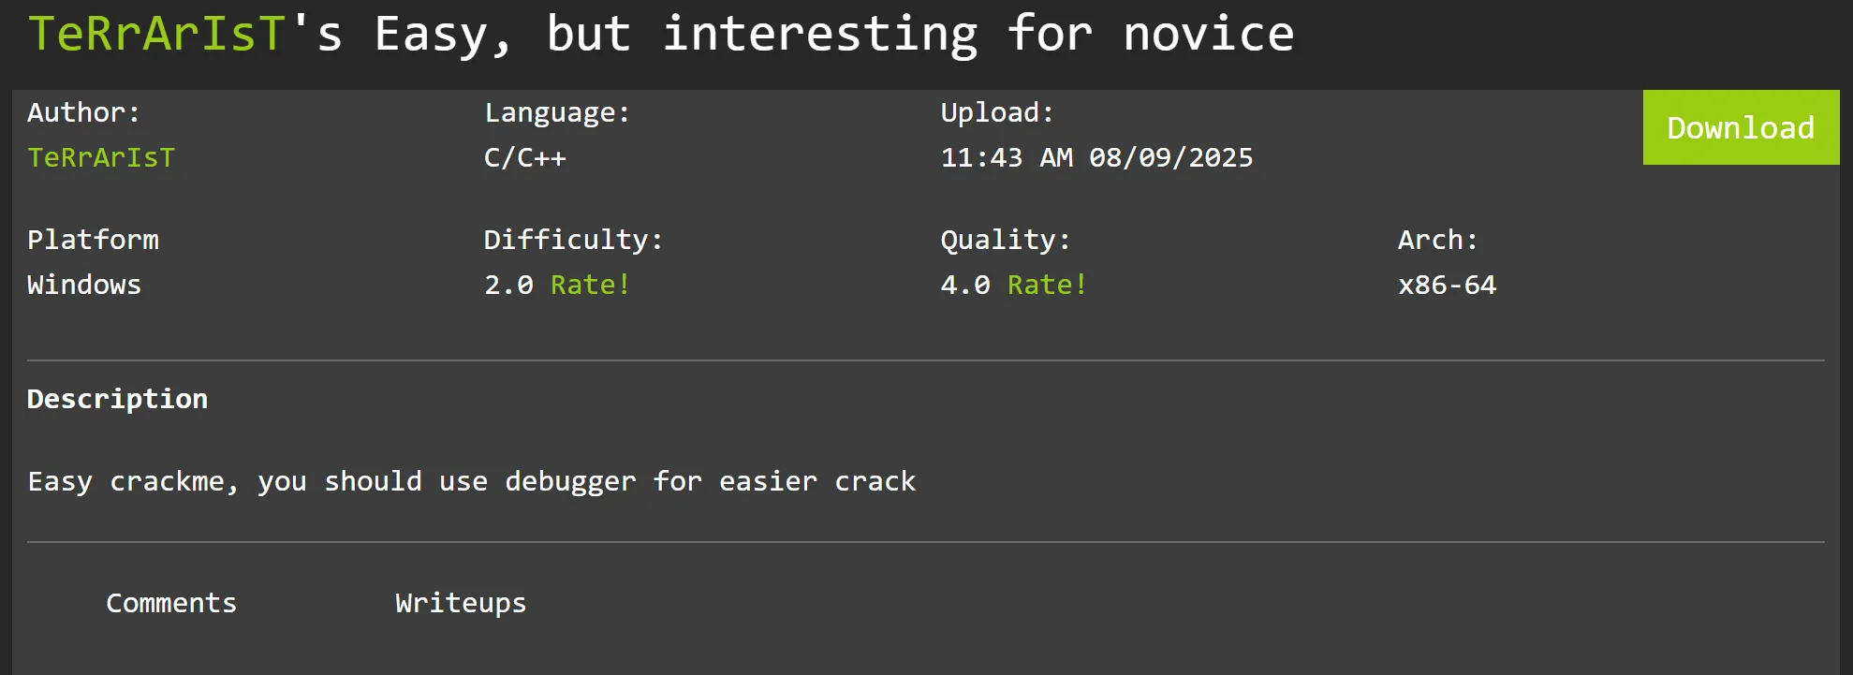
Task: Click the 'Language:' label
Action: pos(557,112)
